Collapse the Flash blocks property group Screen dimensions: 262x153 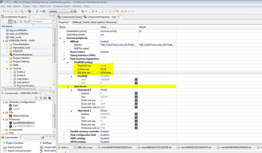68,87
